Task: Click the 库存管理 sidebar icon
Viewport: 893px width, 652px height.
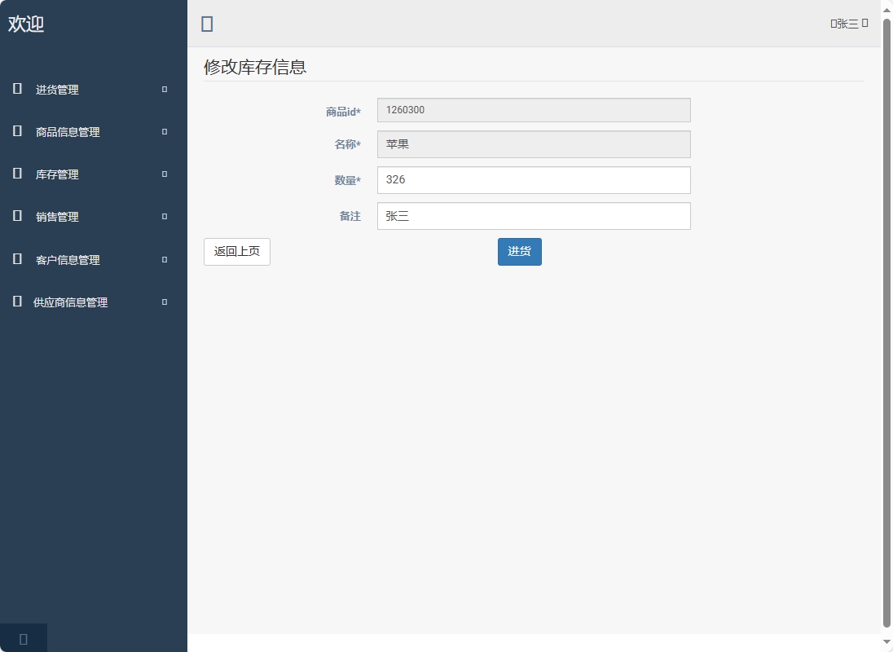Action: 16,174
